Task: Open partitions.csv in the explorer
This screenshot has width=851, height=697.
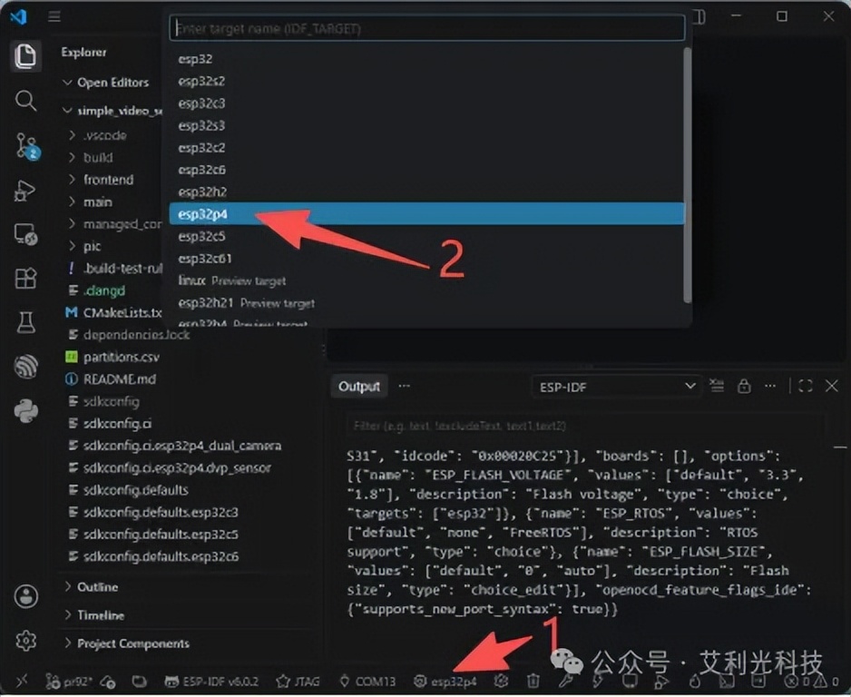Action: point(112,357)
